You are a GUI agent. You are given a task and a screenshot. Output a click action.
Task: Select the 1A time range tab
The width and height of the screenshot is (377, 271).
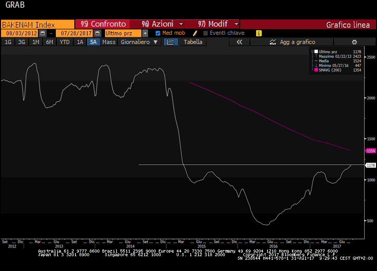pos(80,42)
